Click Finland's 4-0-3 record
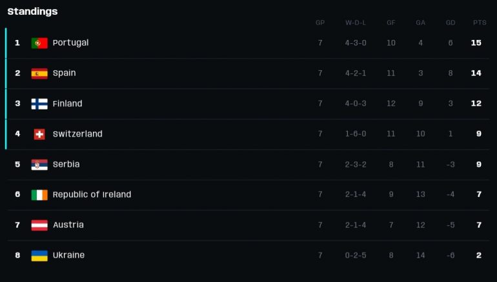The height and width of the screenshot is (282, 497). tap(356, 104)
